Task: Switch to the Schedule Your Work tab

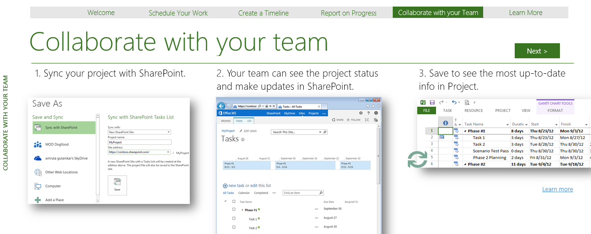Action: (x=178, y=13)
